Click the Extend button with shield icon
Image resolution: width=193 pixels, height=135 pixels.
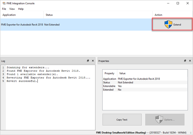pyautogui.click(x=172, y=24)
